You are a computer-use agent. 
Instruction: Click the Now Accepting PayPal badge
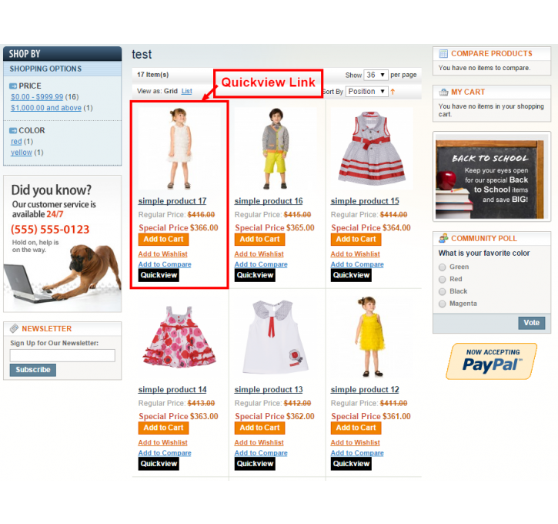tap(492, 361)
